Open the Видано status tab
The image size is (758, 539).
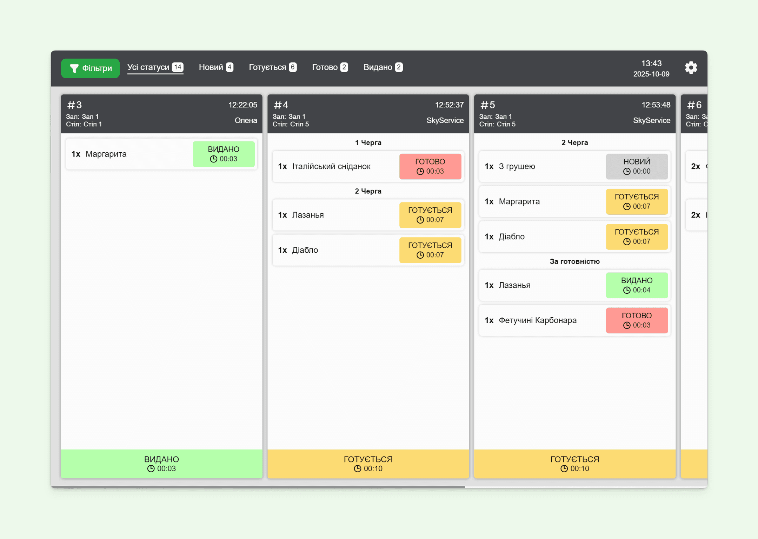pyautogui.click(x=383, y=67)
